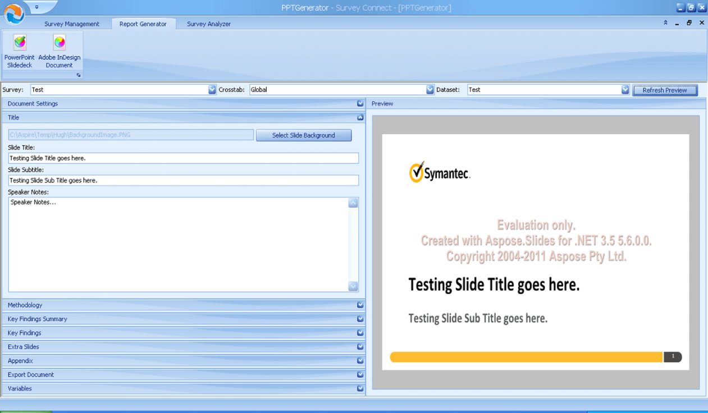Switch to the Survey Analyzer tab
This screenshot has height=413, width=708.
tap(208, 24)
